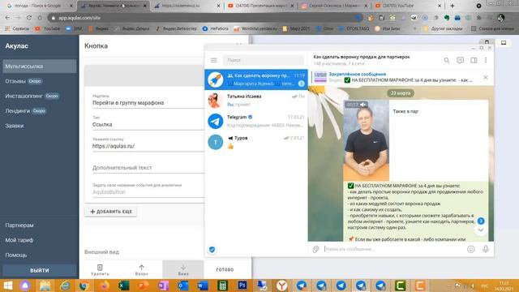Open Firefox from the taskbar
This screenshot has width=519, height=292.
point(104,285)
